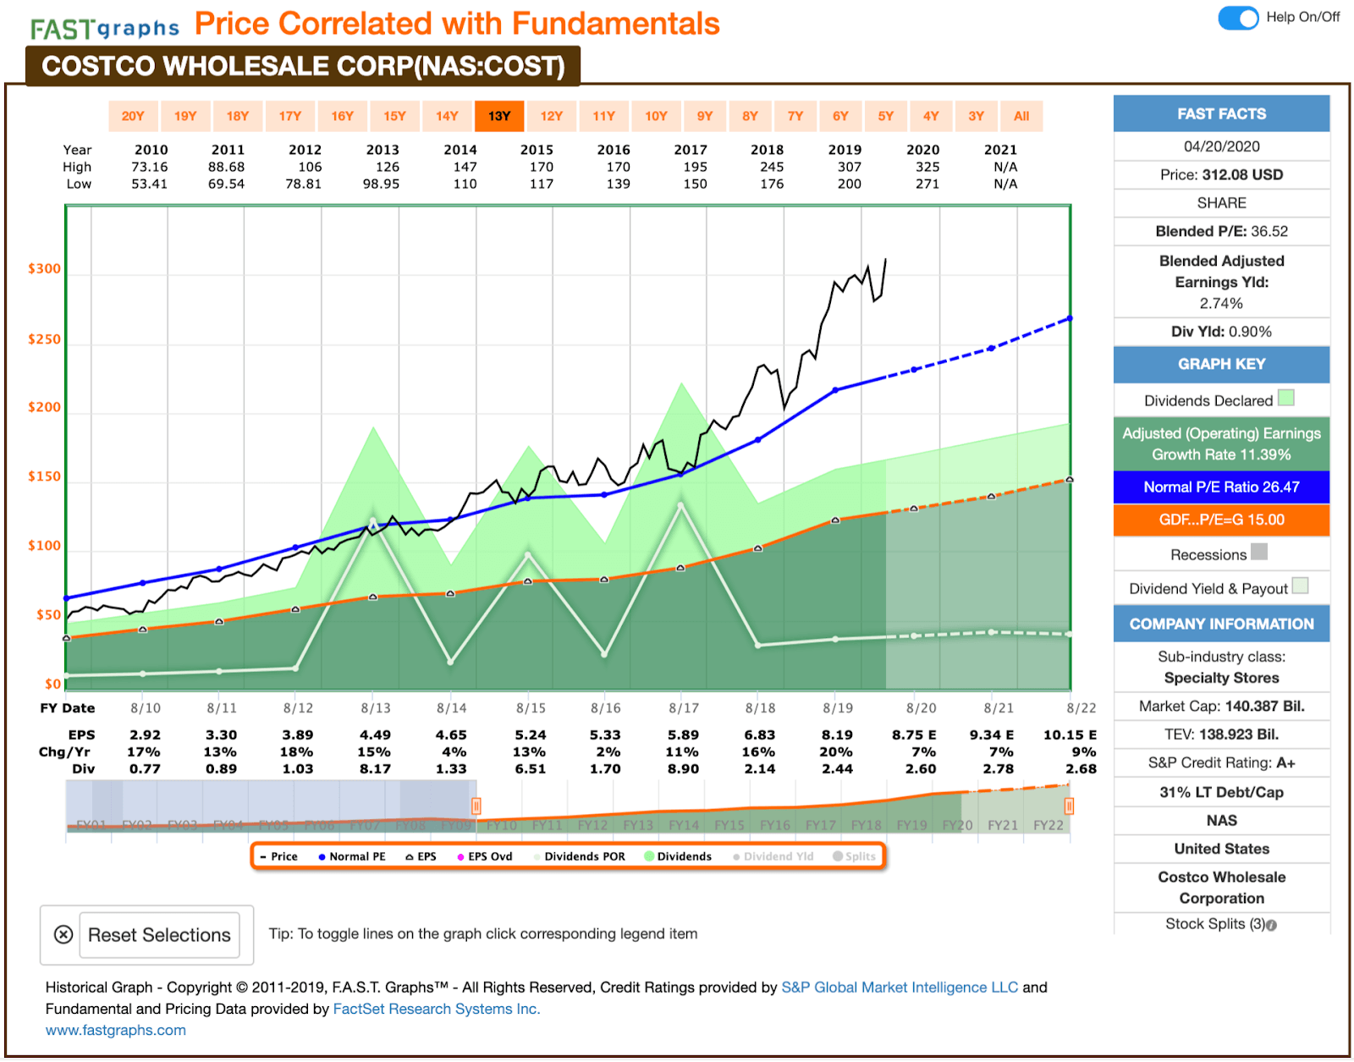
Task: Select the 14Y time range tab
Action: pyautogui.click(x=447, y=116)
